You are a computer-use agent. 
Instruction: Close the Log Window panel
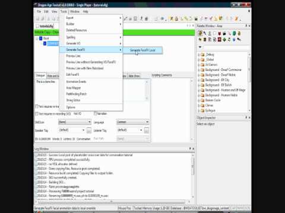tap(194, 149)
